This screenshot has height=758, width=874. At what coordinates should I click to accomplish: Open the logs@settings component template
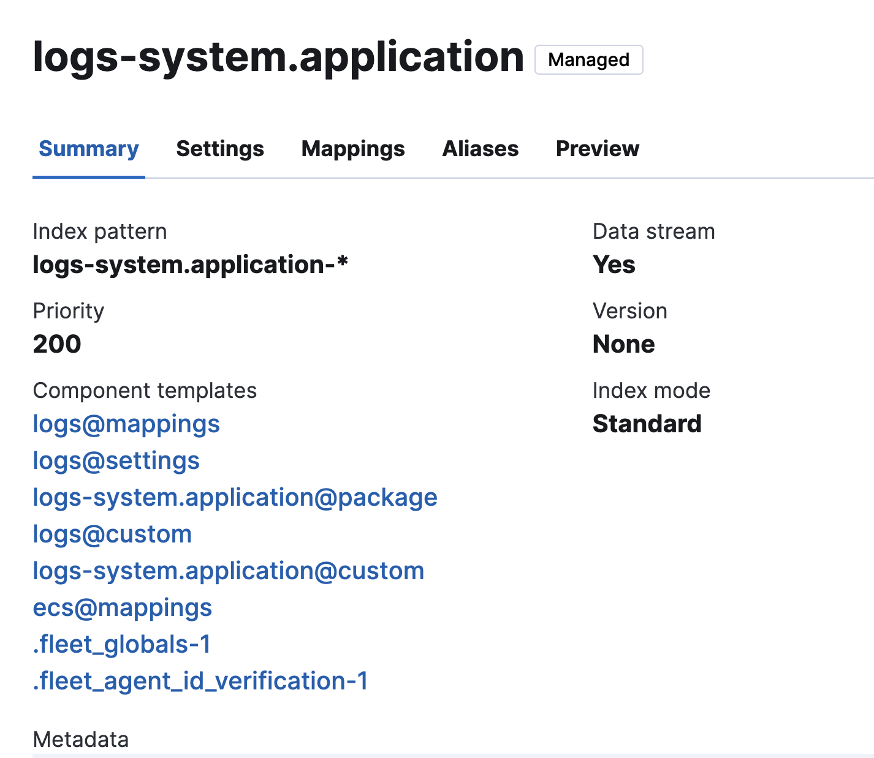[116, 460]
